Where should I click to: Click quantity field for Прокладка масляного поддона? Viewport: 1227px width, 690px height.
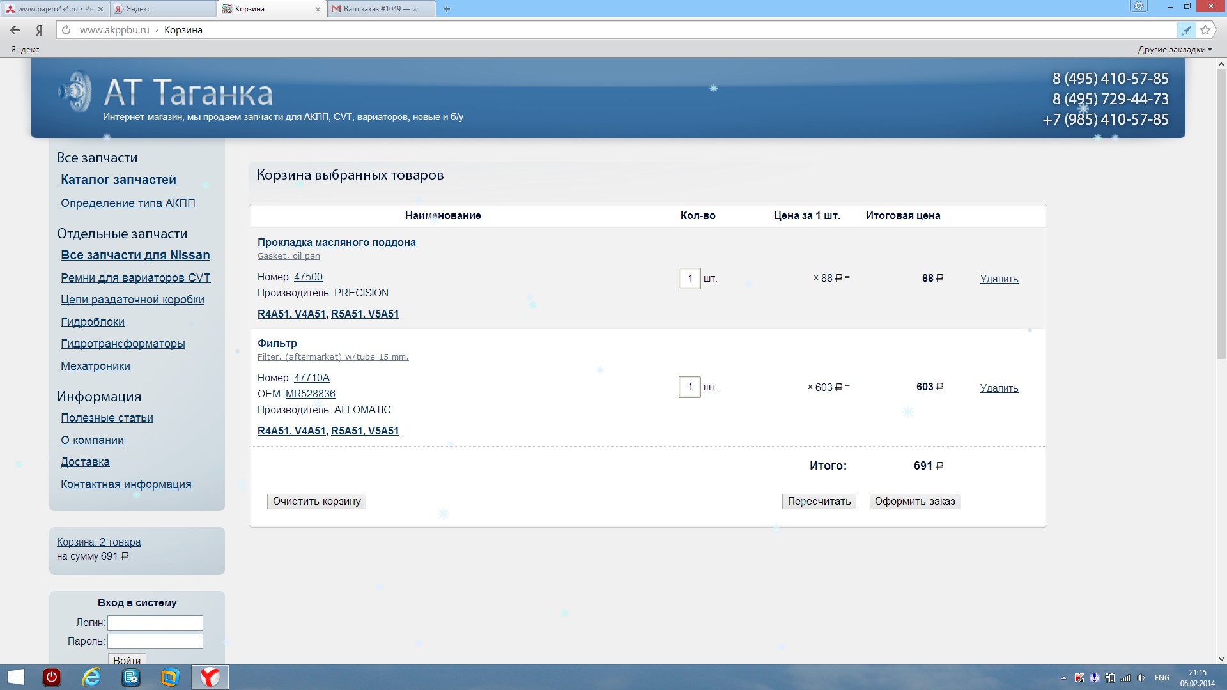click(x=690, y=279)
